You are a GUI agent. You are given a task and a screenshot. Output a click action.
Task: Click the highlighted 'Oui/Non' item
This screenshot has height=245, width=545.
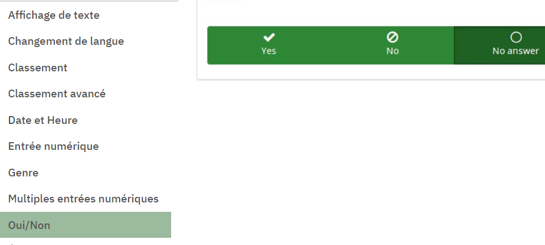29,225
